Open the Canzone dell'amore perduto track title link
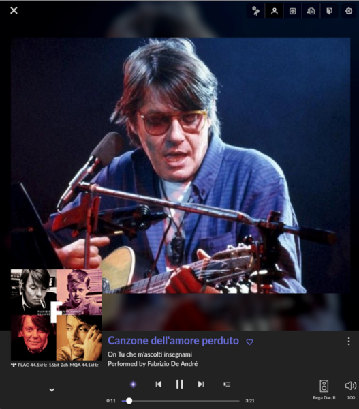This screenshot has height=409, width=359. [x=173, y=341]
